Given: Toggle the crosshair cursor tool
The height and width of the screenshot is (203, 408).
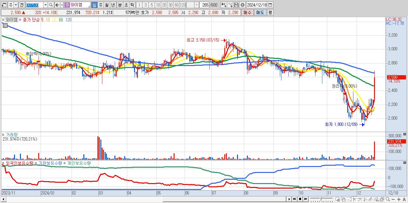Looking at the screenshot, I should pos(354,199).
